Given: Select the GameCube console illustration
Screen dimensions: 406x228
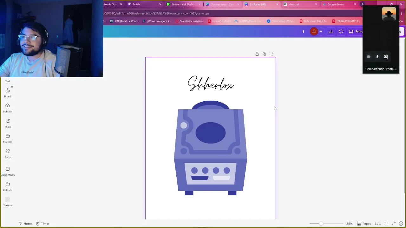Looking at the screenshot, I should tap(211, 148).
